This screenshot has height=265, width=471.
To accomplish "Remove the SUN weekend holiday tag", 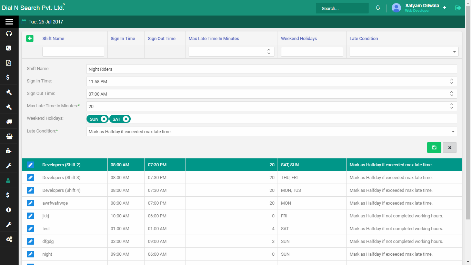I will coord(104,119).
